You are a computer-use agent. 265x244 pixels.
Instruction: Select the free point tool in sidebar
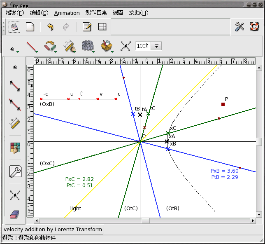[15, 67]
